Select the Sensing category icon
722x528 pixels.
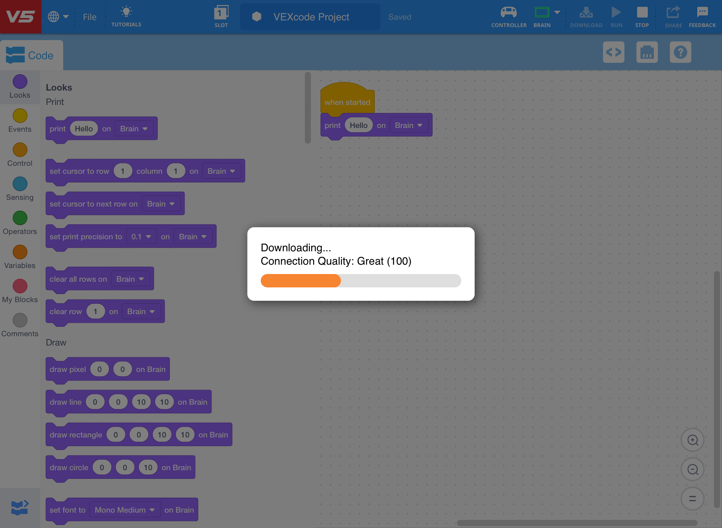(20, 184)
